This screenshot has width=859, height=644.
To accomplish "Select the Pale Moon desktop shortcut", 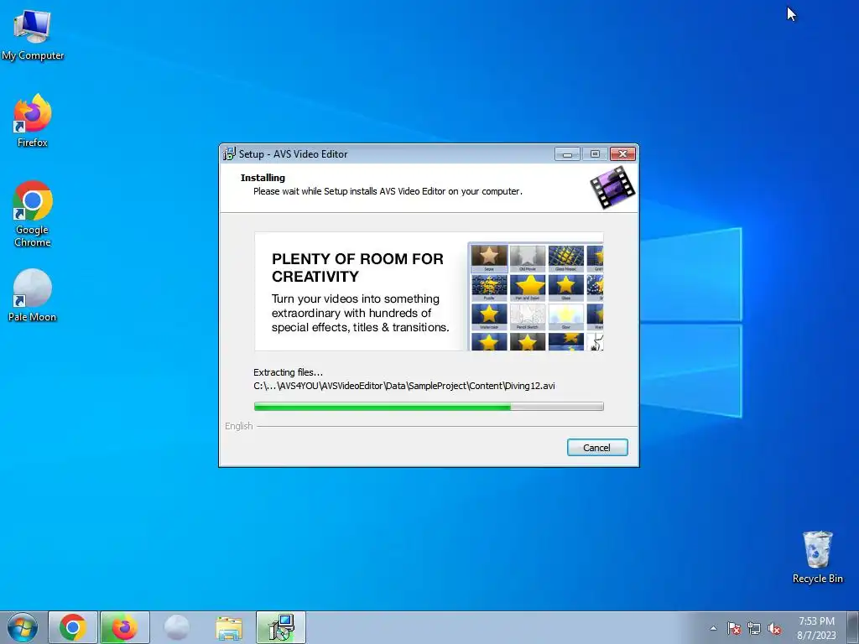I will point(33,295).
